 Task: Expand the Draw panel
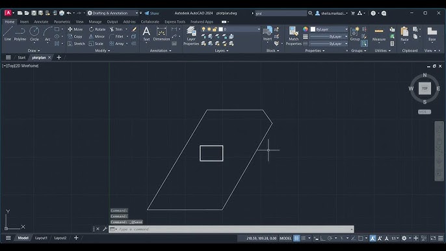click(34, 51)
